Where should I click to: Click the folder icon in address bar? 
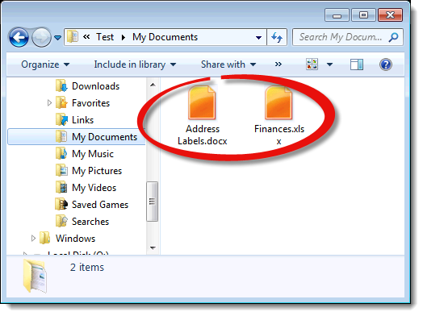73,36
